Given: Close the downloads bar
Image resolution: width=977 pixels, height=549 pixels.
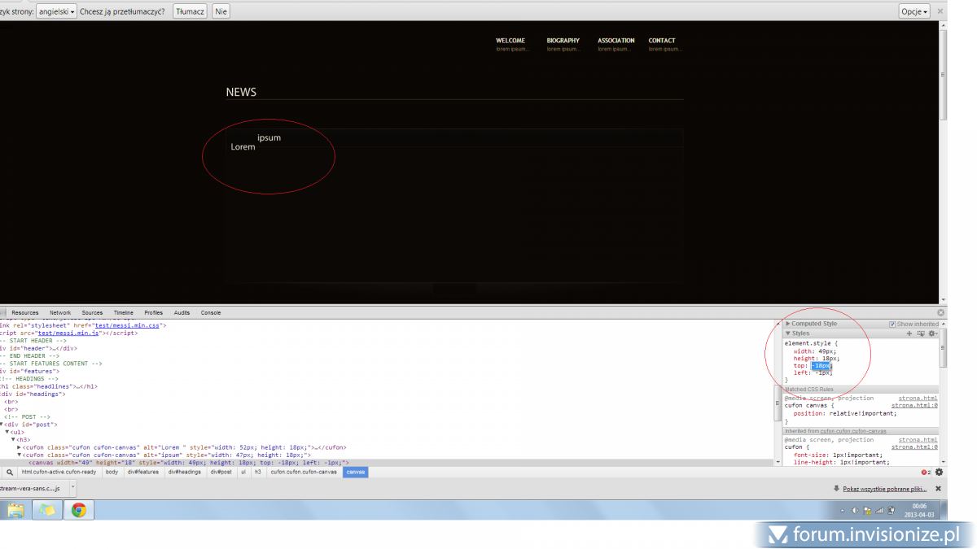Looking at the screenshot, I should (938, 489).
